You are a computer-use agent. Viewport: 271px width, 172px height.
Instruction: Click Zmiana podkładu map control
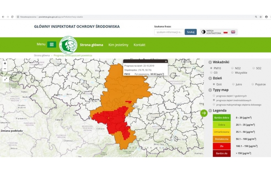pos(11,131)
